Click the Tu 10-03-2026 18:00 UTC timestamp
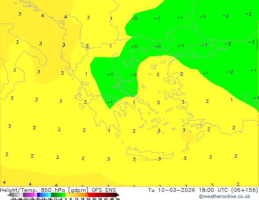This screenshot has width=259, height=200. [188, 190]
